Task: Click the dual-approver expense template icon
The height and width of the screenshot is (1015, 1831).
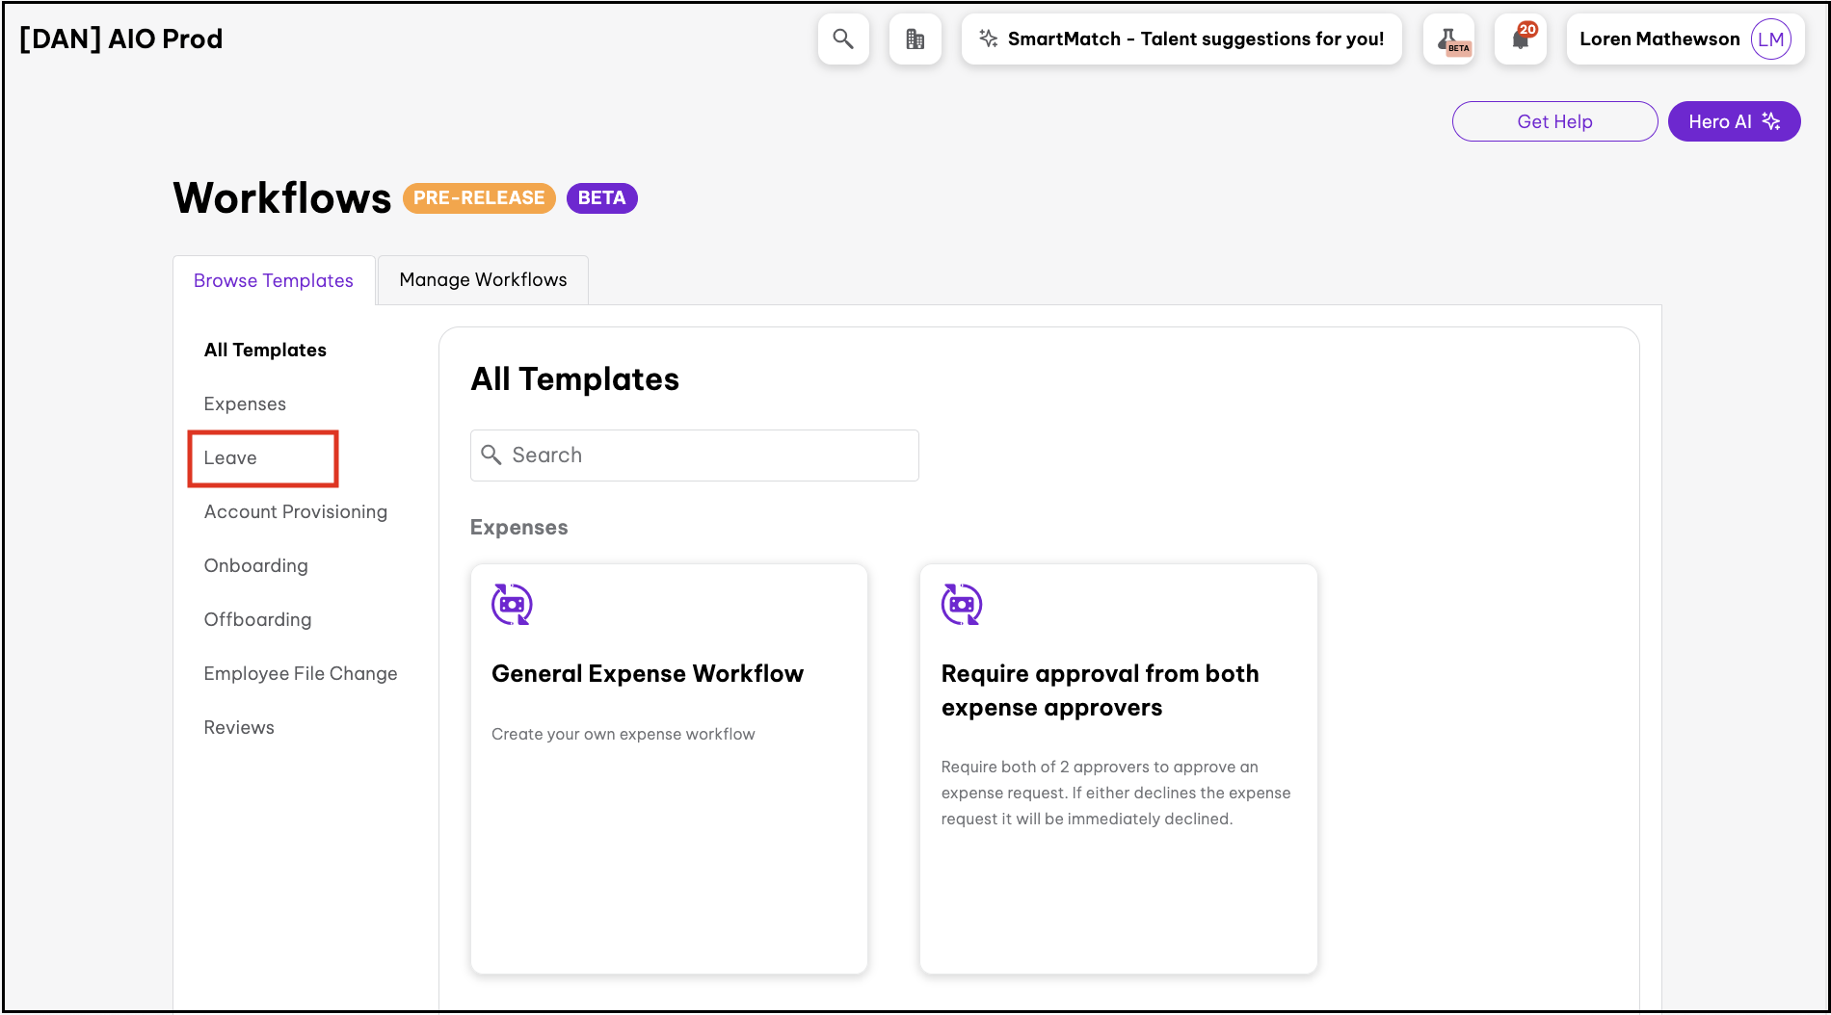Action: coord(962,605)
